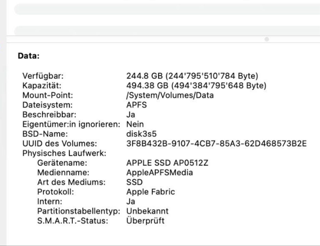This screenshot has height=246, width=320.
Task: Select 'Ja' value next to Beschreibbar
Action: point(131,115)
